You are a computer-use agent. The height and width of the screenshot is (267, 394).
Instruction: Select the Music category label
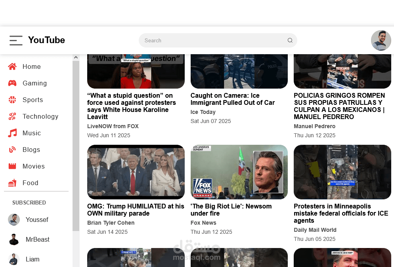(32, 133)
